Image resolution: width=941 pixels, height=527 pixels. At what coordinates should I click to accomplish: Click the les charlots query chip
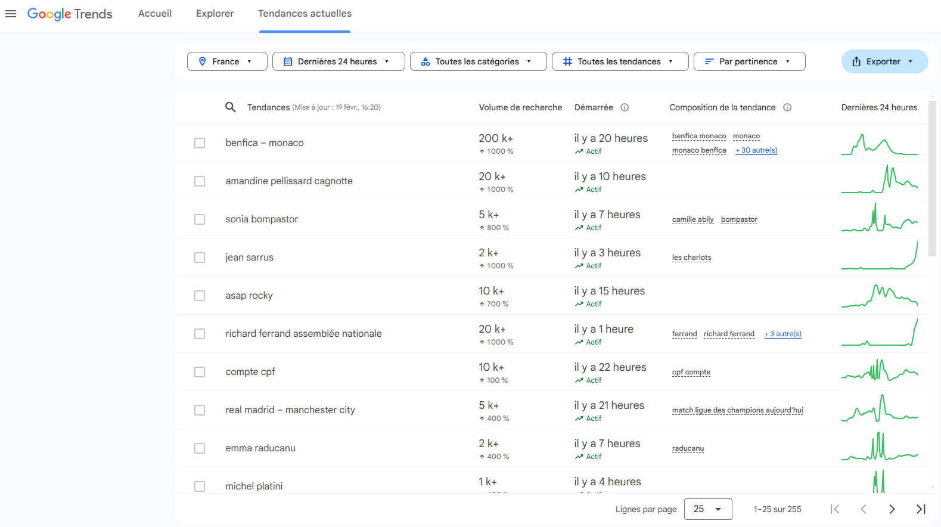pos(692,258)
